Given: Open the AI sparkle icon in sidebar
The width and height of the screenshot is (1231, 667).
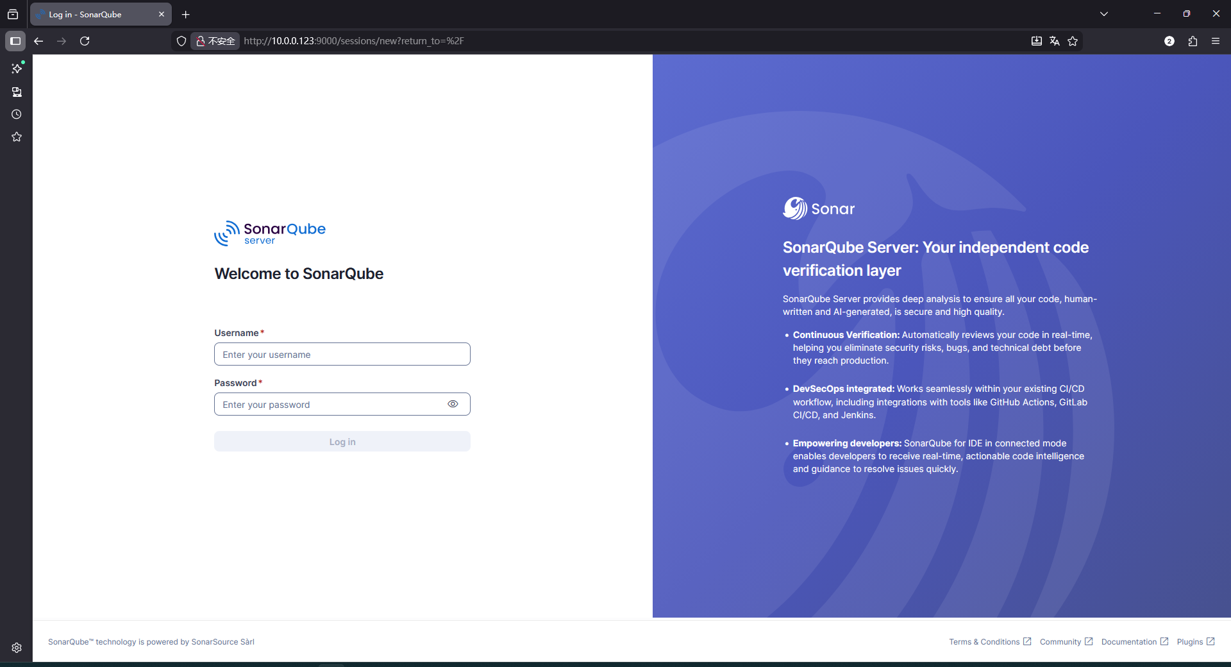Looking at the screenshot, I should coord(17,68).
